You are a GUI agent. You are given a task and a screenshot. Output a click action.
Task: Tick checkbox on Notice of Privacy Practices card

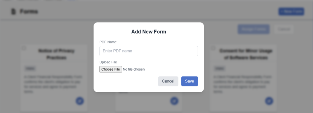24,48
